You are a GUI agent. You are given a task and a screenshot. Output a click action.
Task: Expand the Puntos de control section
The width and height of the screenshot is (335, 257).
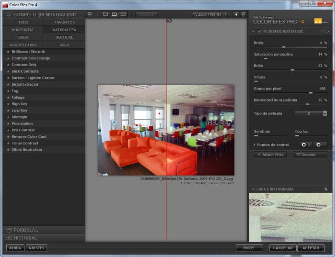click(254, 145)
